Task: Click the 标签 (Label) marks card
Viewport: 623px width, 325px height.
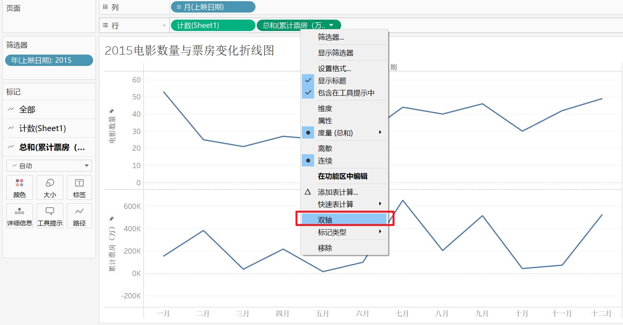Action: coord(79,188)
